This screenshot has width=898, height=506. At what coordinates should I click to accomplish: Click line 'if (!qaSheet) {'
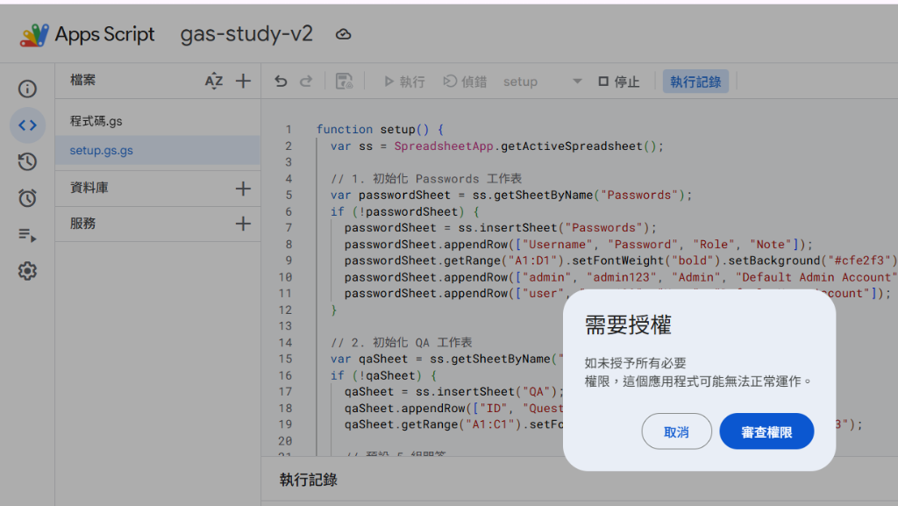(x=383, y=375)
